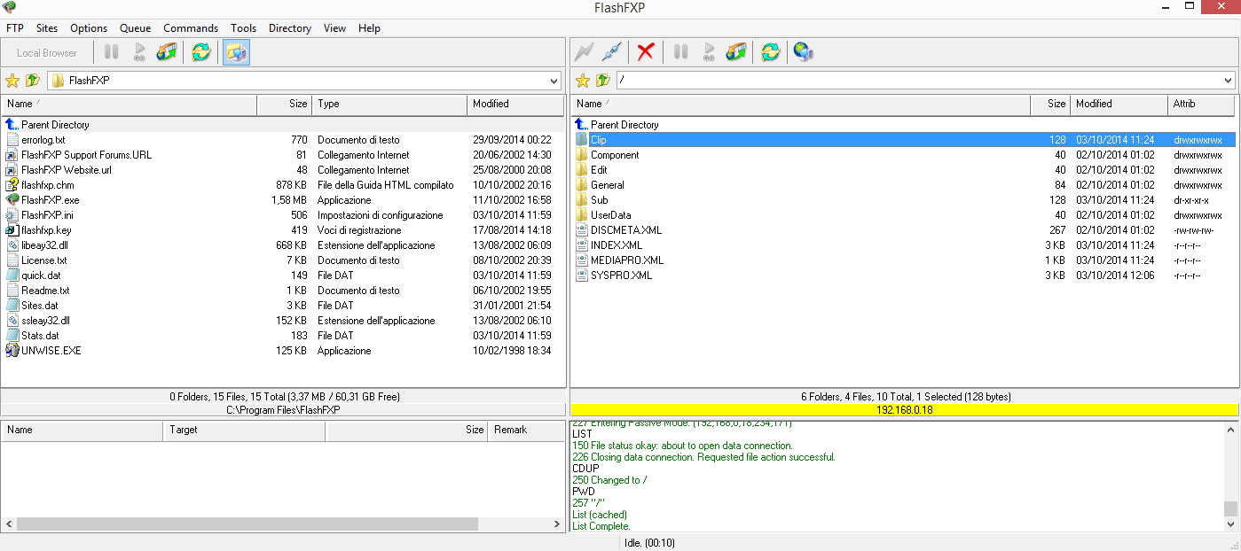Image resolution: width=1241 pixels, height=551 pixels.
Task: Select Parent Directory in local pane
Action: tap(55, 125)
